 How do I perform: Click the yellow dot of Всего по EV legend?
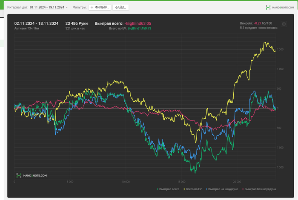click(184, 189)
